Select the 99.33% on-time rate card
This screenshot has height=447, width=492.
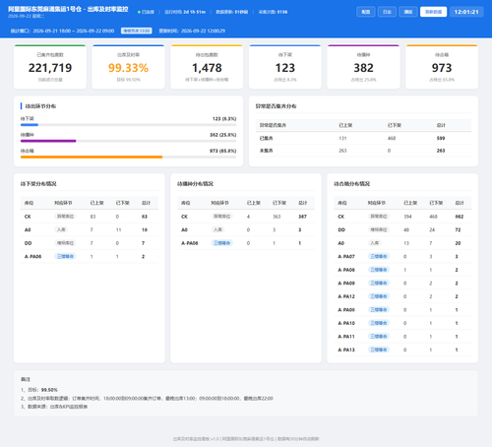click(x=128, y=67)
